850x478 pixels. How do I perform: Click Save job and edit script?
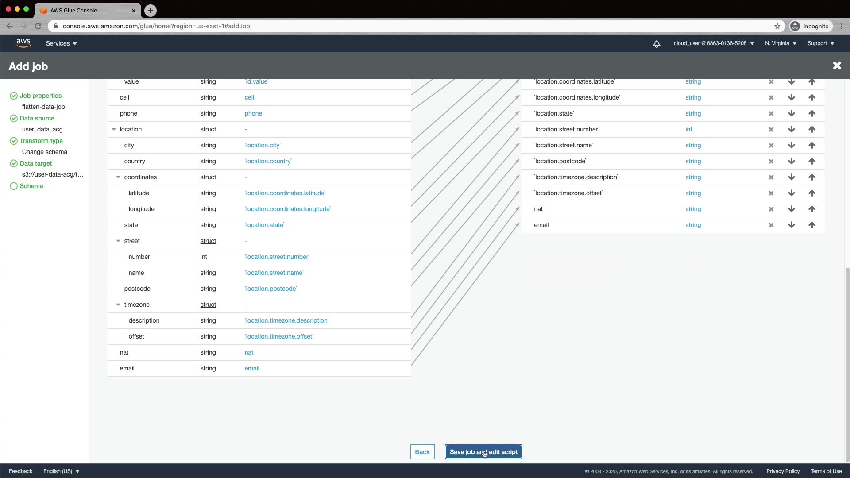[x=483, y=452]
